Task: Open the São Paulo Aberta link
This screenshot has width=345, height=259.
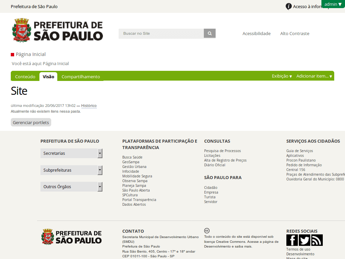Action: coord(136,190)
